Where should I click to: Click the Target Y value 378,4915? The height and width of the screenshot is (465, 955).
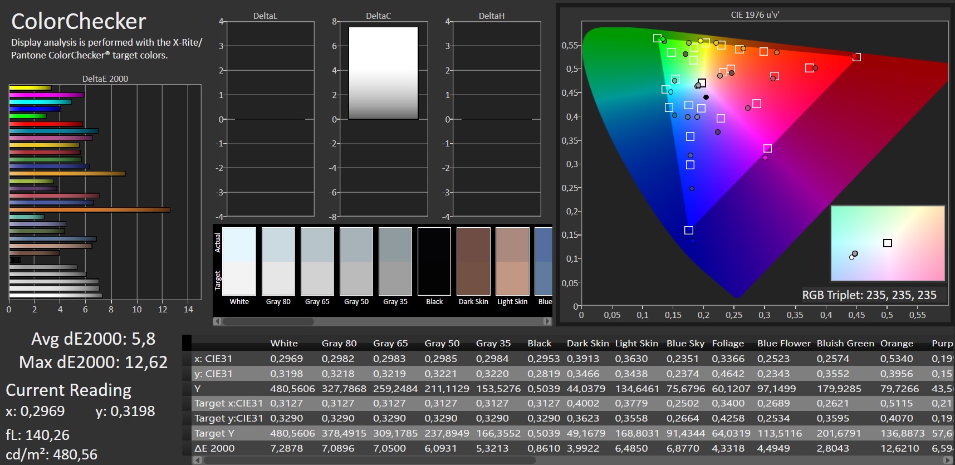point(344,433)
